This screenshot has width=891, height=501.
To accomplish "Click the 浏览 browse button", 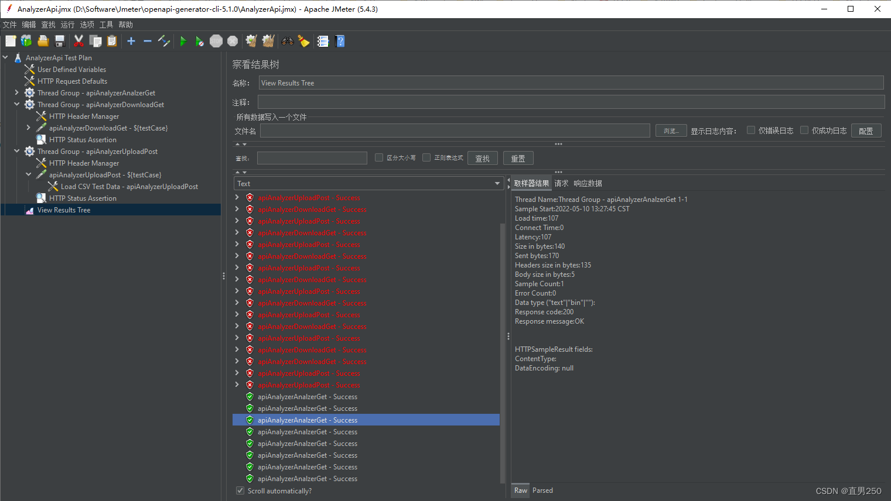I will tap(671, 131).
